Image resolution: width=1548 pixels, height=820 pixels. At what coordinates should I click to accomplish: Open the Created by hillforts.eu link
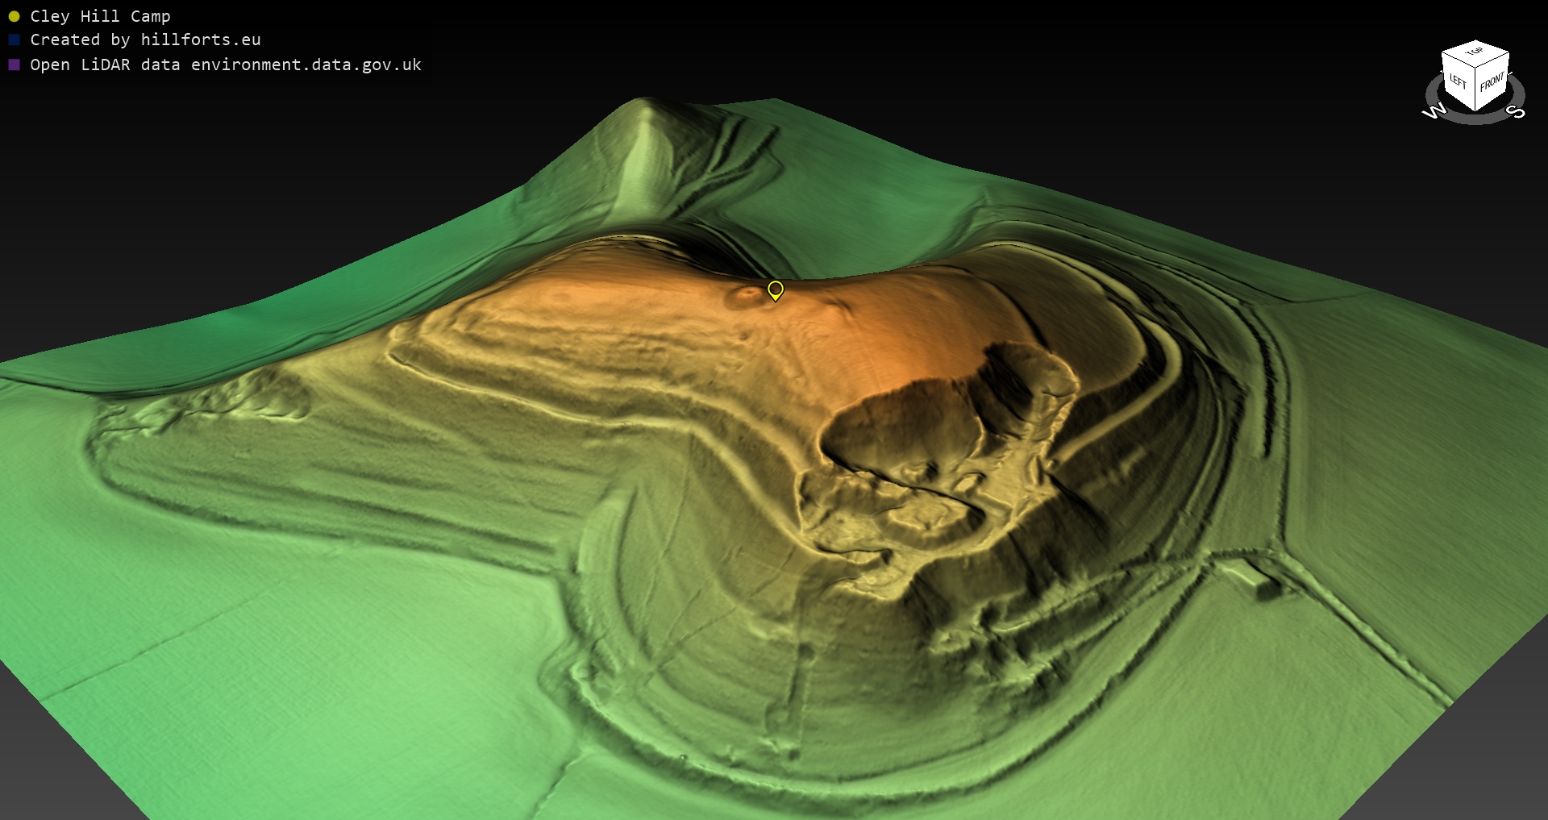pos(145,40)
